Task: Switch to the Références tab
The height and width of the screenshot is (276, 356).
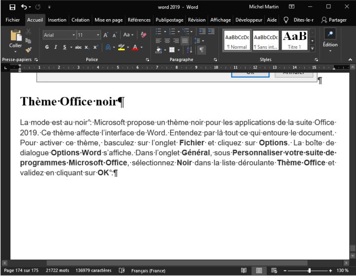Action: pyautogui.click(x=139, y=20)
